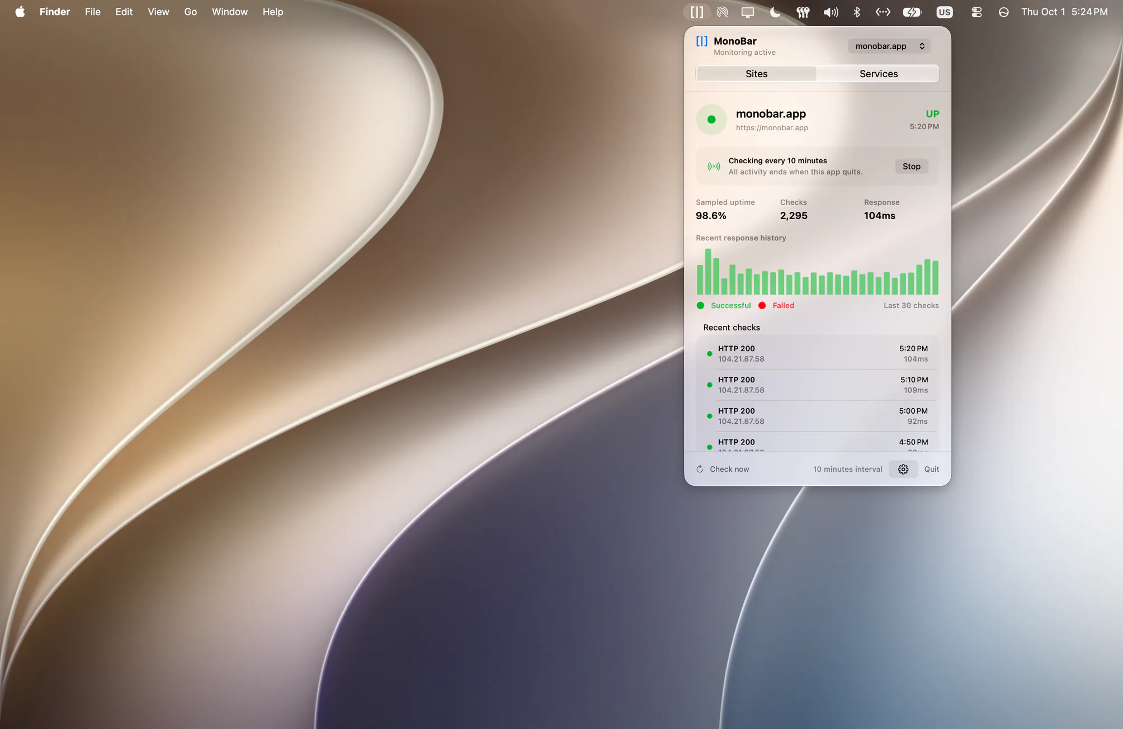The height and width of the screenshot is (729, 1123).
Task: Open AirDrop icon in the menu bar
Action: pos(723,12)
